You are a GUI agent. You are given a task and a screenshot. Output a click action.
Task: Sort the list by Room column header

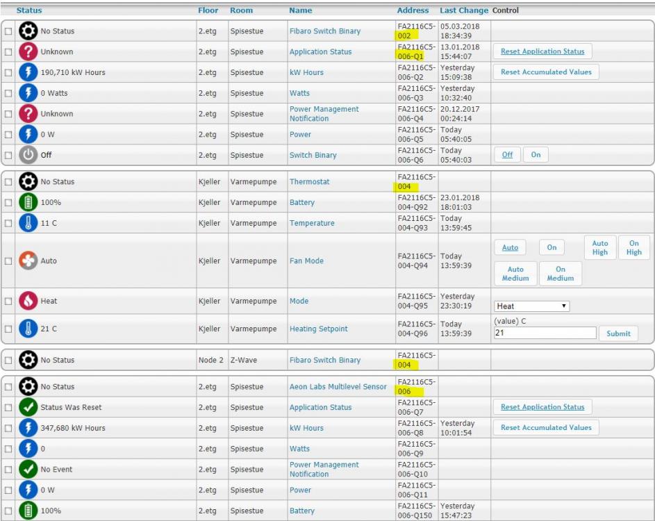241,10
